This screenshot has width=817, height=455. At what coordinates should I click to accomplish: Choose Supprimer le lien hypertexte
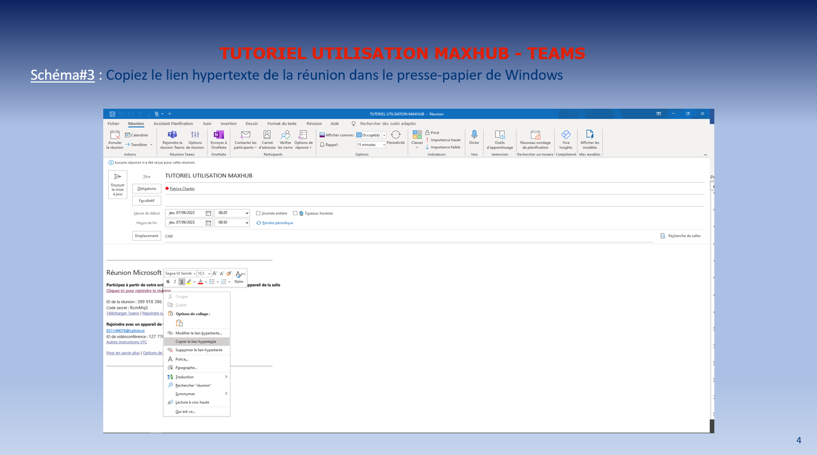(x=196, y=350)
